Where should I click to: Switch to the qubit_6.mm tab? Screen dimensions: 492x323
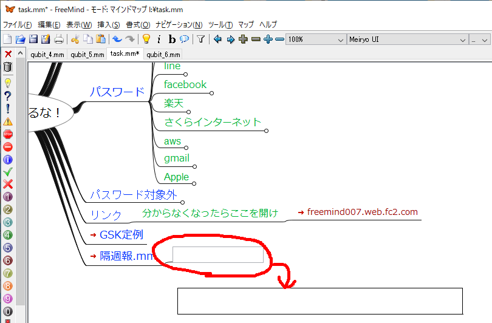tap(163, 54)
